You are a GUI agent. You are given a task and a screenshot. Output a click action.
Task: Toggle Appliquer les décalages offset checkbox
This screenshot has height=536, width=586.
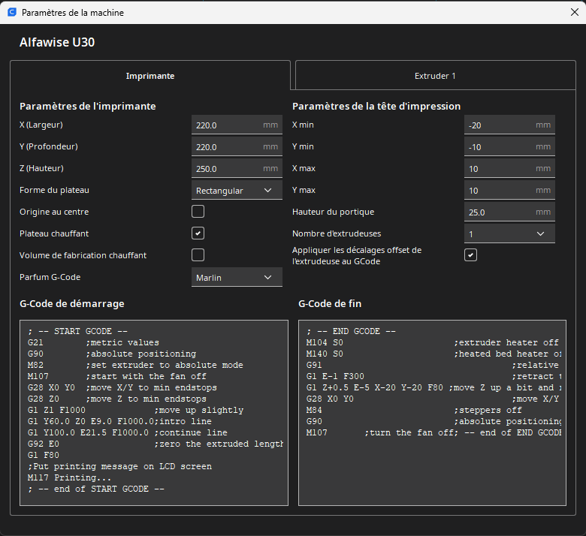pyautogui.click(x=470, y=255)
